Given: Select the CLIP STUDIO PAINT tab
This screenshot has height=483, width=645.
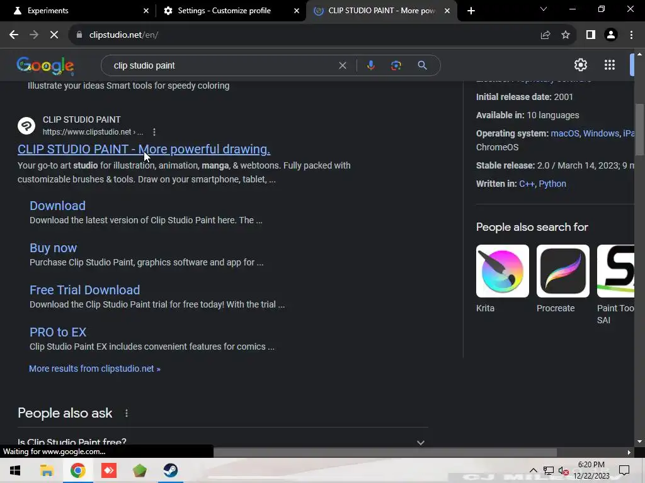Looking at the screenshot, I should point(382,11).
